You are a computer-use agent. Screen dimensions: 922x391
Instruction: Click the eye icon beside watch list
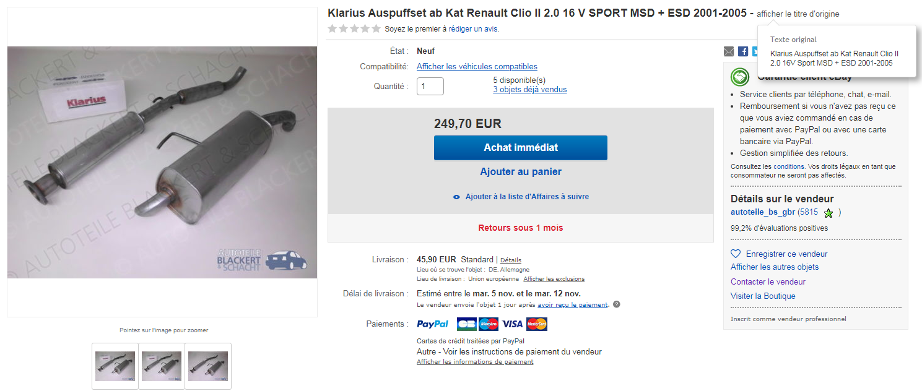[456, 197]
